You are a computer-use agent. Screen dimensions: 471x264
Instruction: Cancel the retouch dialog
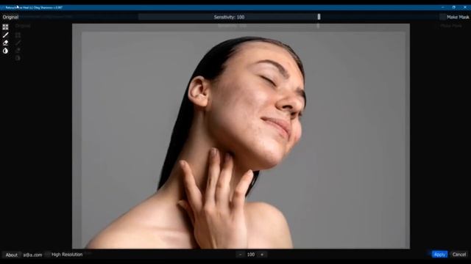[x=459, y=254]
